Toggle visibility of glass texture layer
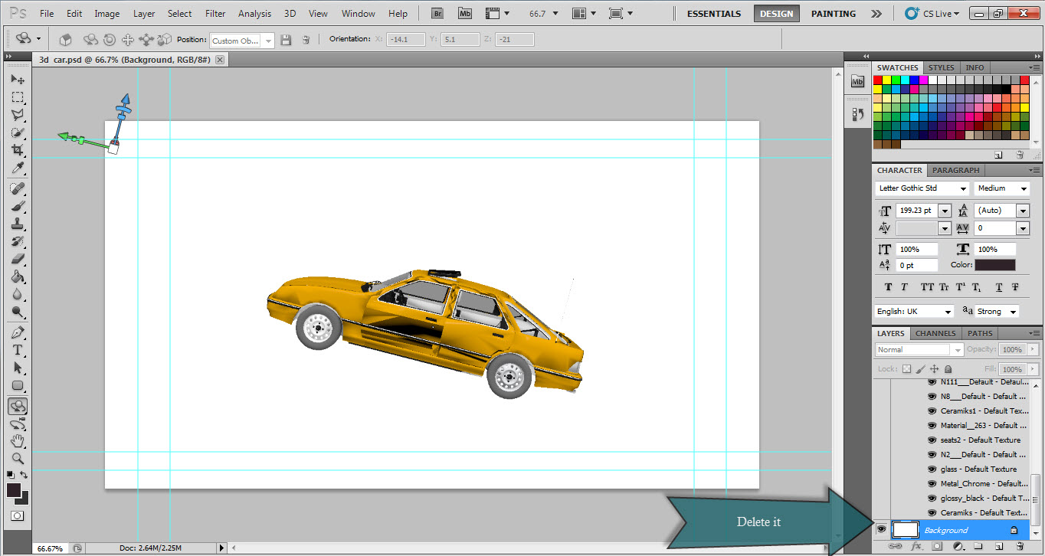The height and width of the screenshot is (556, 1045). click(x=932, y=469)
